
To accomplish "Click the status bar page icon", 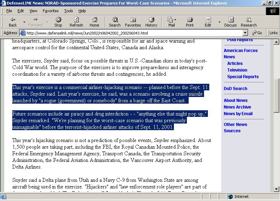I will coord(3,196).
